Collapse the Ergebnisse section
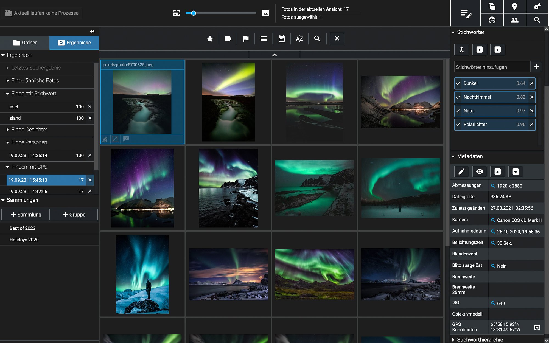The image size is (549, 343). tap(3, 55)
